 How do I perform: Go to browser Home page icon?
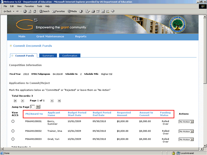[x=34, y=11]
